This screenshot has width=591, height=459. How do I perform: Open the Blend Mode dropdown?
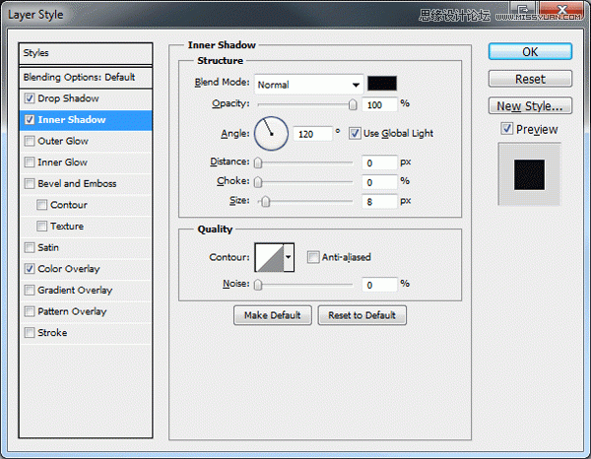[308, 85]
